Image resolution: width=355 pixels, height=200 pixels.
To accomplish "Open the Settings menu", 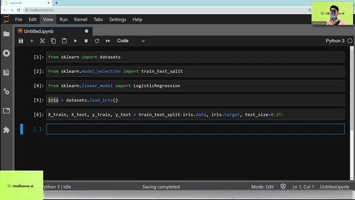I will 118,19.
